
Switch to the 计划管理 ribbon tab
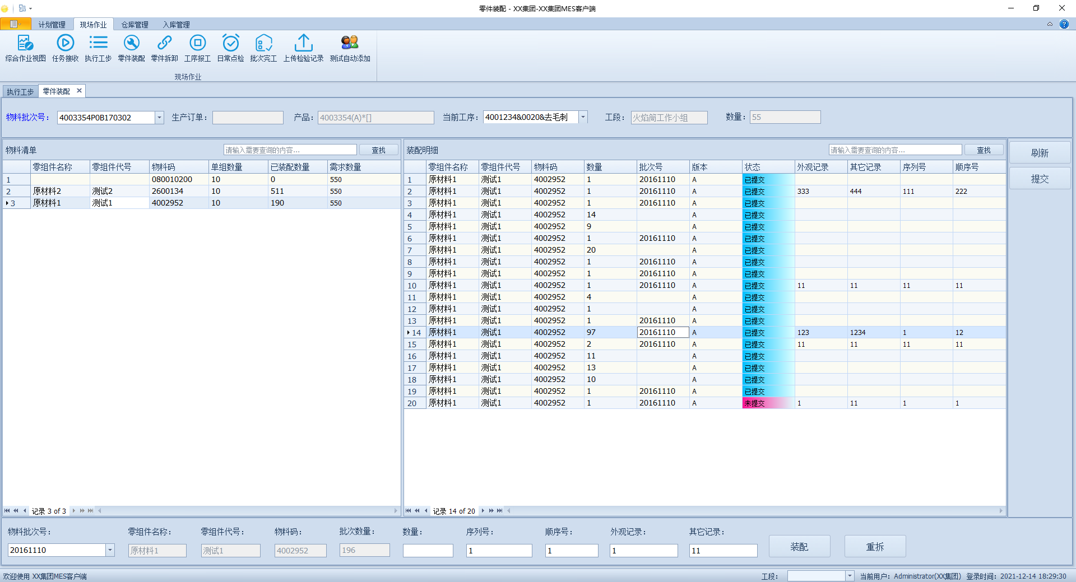[x=52, y=25]
